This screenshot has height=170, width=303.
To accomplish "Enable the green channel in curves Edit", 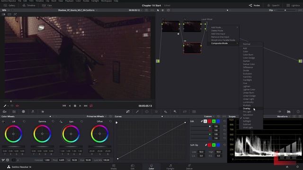I will pos(214,121).
